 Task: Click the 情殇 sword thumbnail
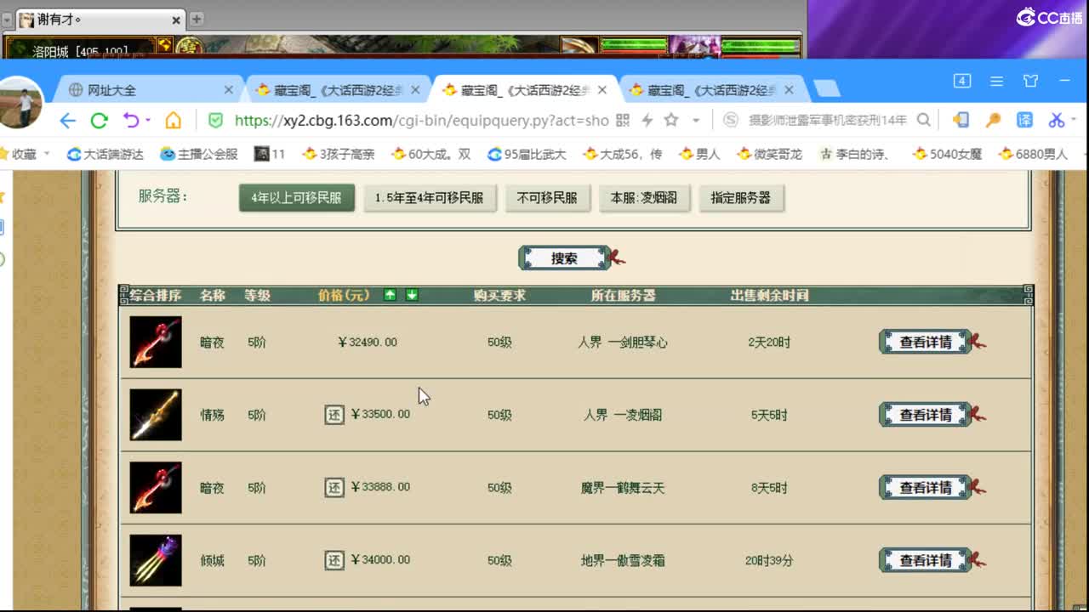[156, 415]
